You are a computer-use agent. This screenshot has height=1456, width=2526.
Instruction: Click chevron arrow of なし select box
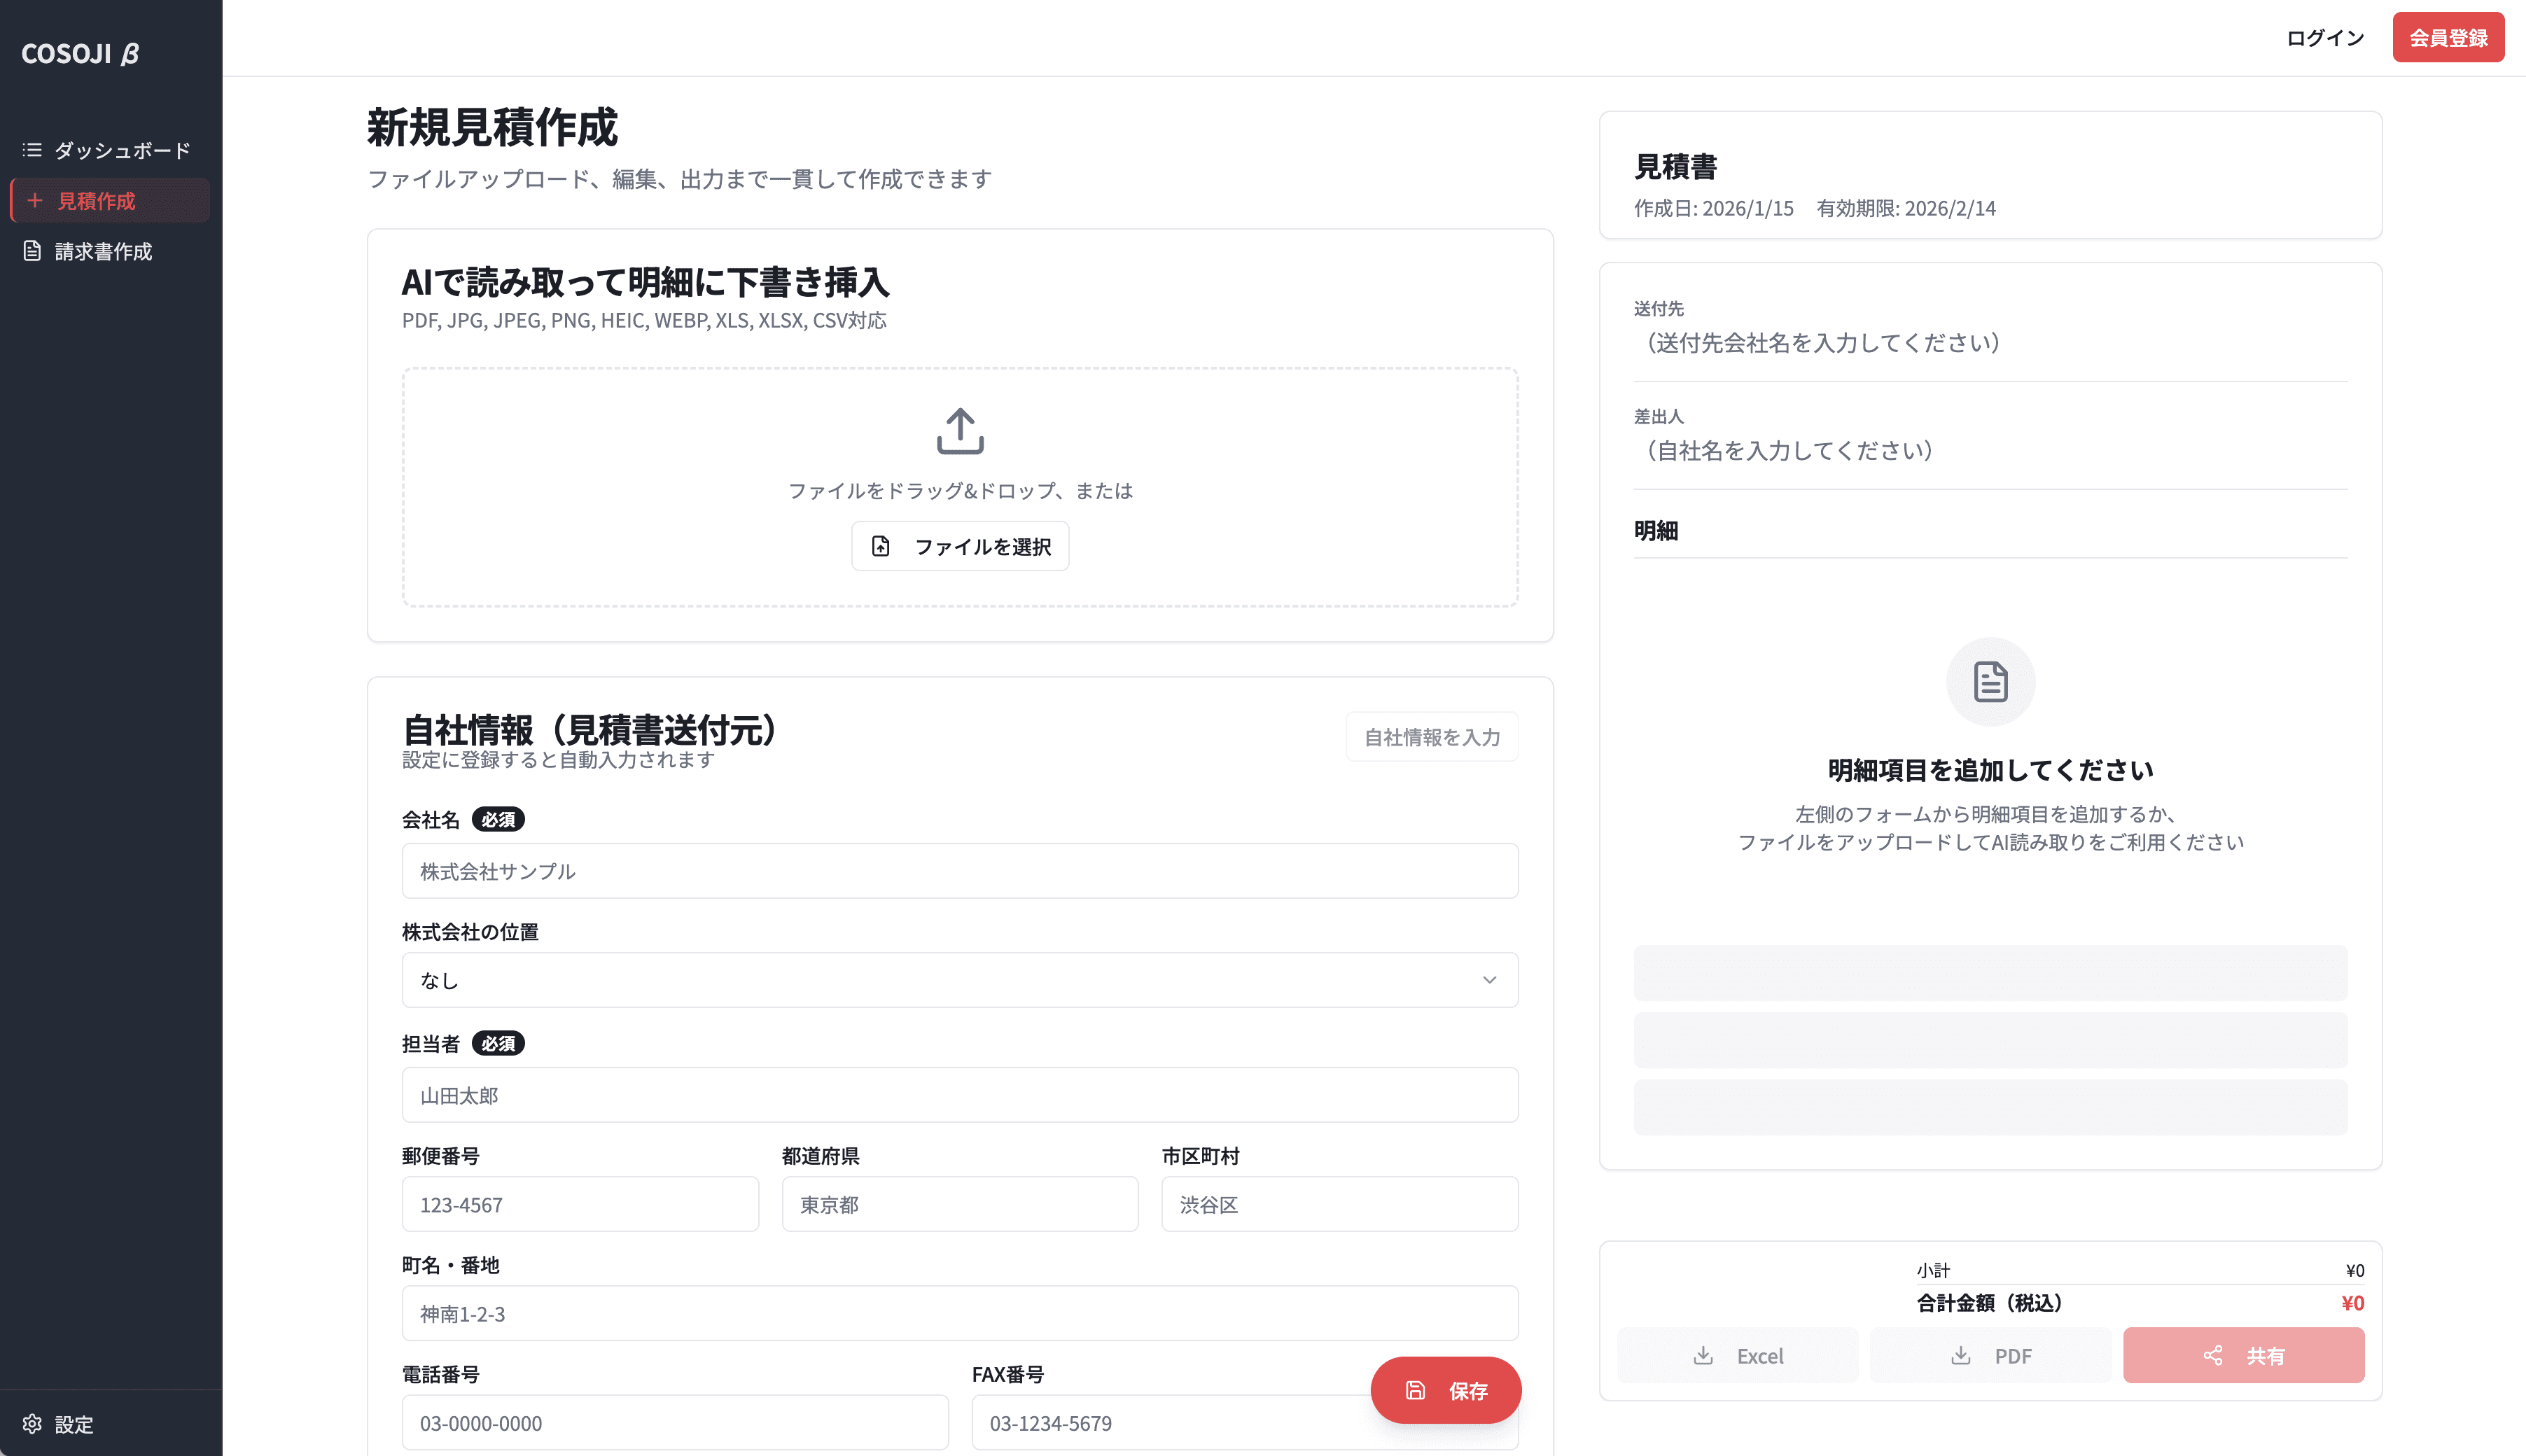(1489, 980)
